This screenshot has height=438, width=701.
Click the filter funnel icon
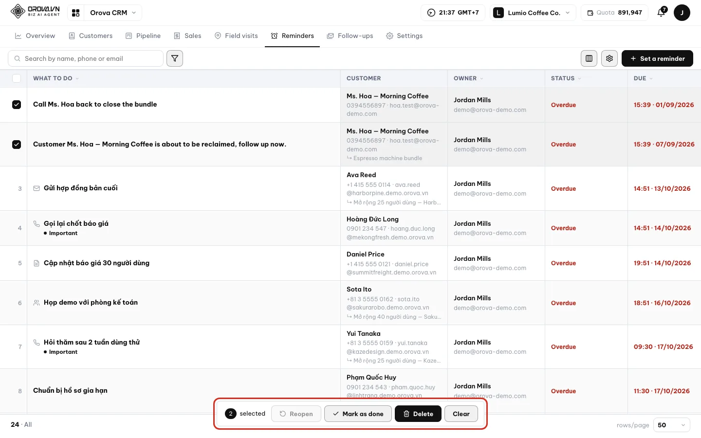(x=175, y=58)
